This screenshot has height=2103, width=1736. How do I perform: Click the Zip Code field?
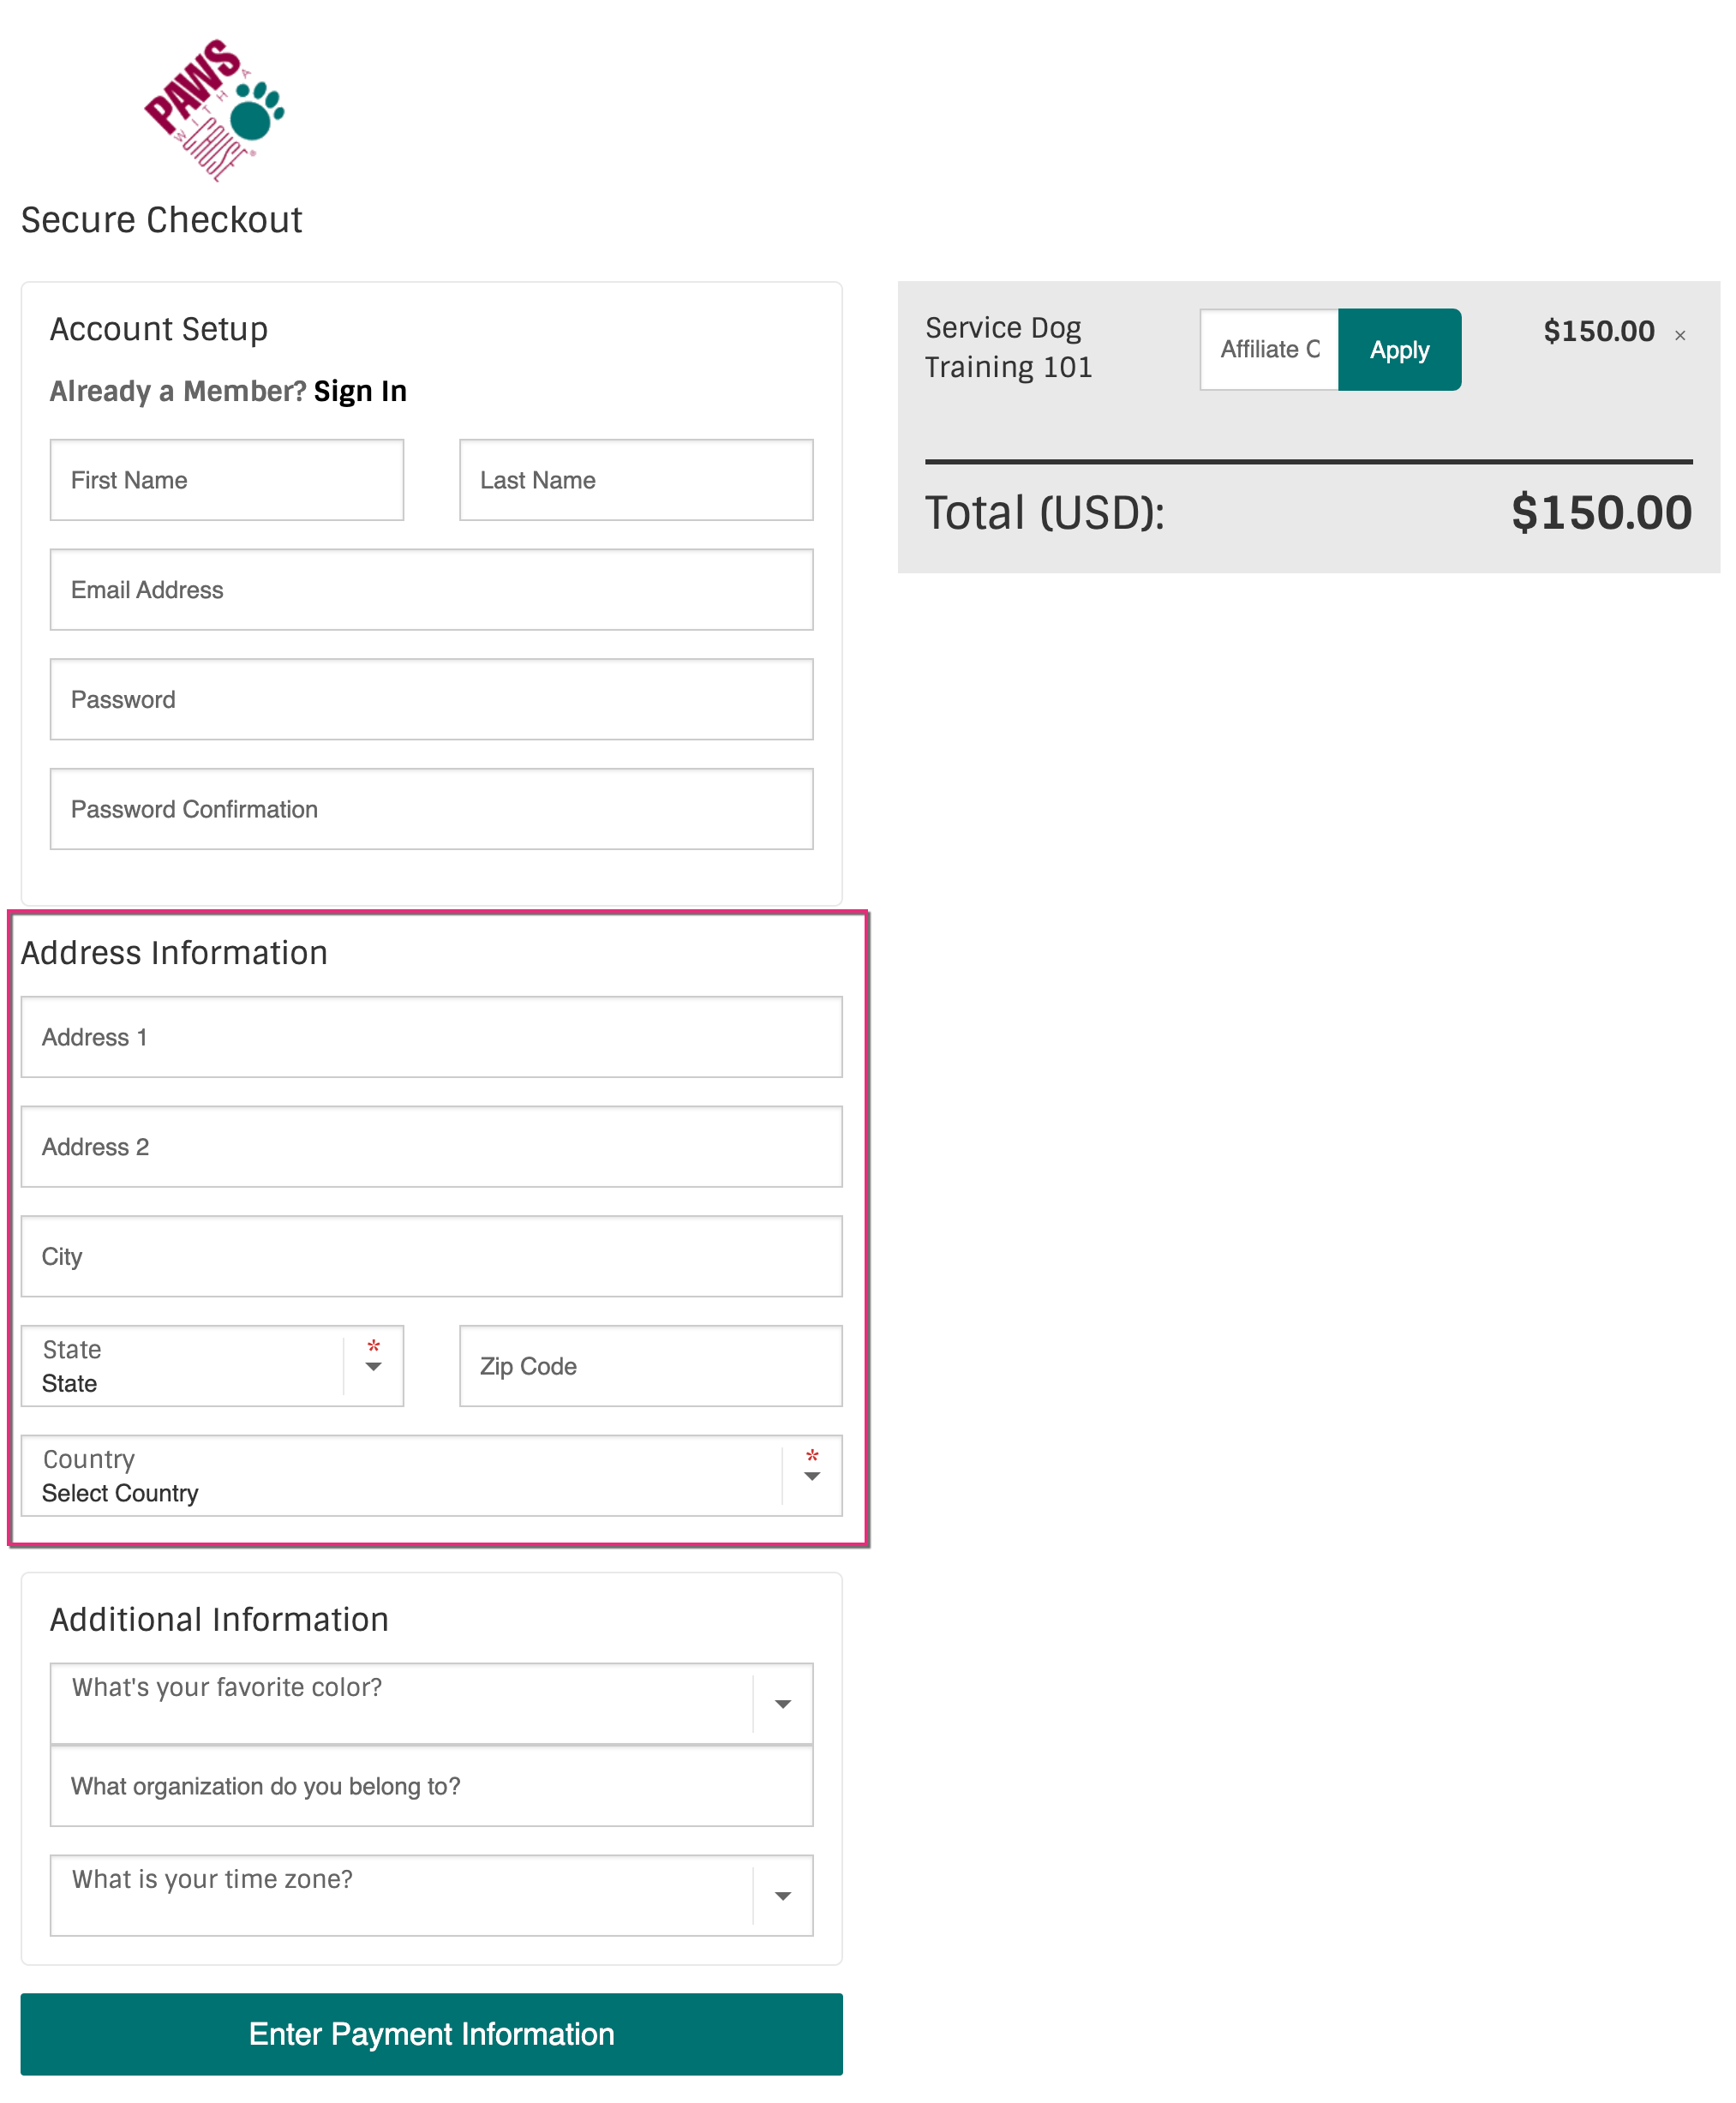650,1366
